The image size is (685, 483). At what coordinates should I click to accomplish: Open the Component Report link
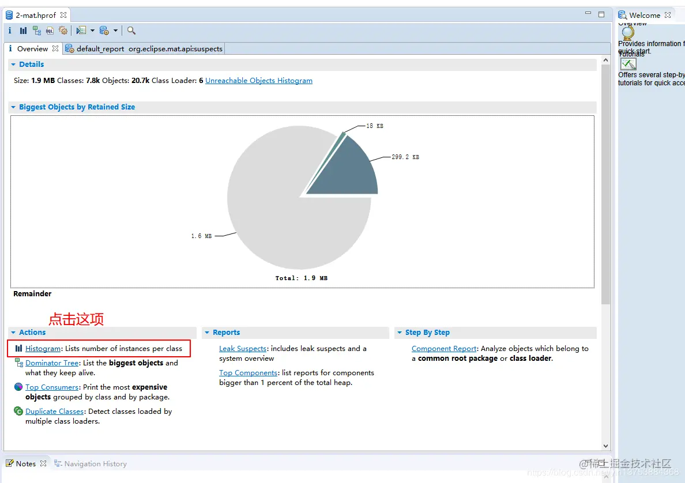tap(444, 349)
